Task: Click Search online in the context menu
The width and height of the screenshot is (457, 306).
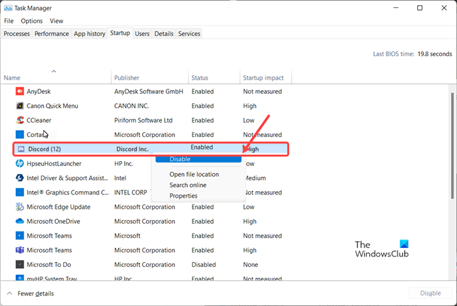Action: pos(188,185)
